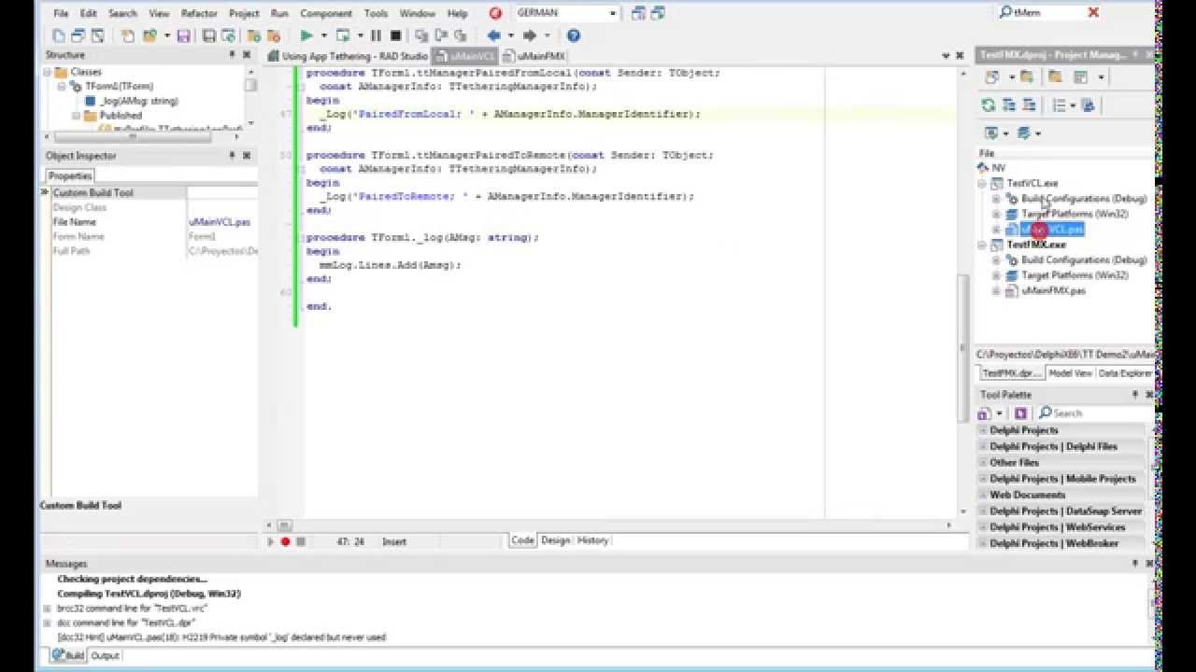The image size is (1196, 672).
Task: Click Collapse all icon in Project Manager
Action: [x=1029, y=105]
